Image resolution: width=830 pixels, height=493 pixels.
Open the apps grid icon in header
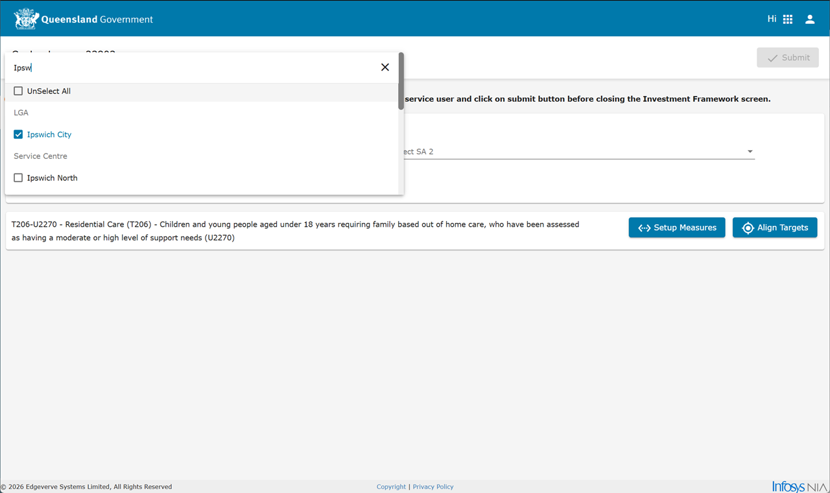pos(788,19)
